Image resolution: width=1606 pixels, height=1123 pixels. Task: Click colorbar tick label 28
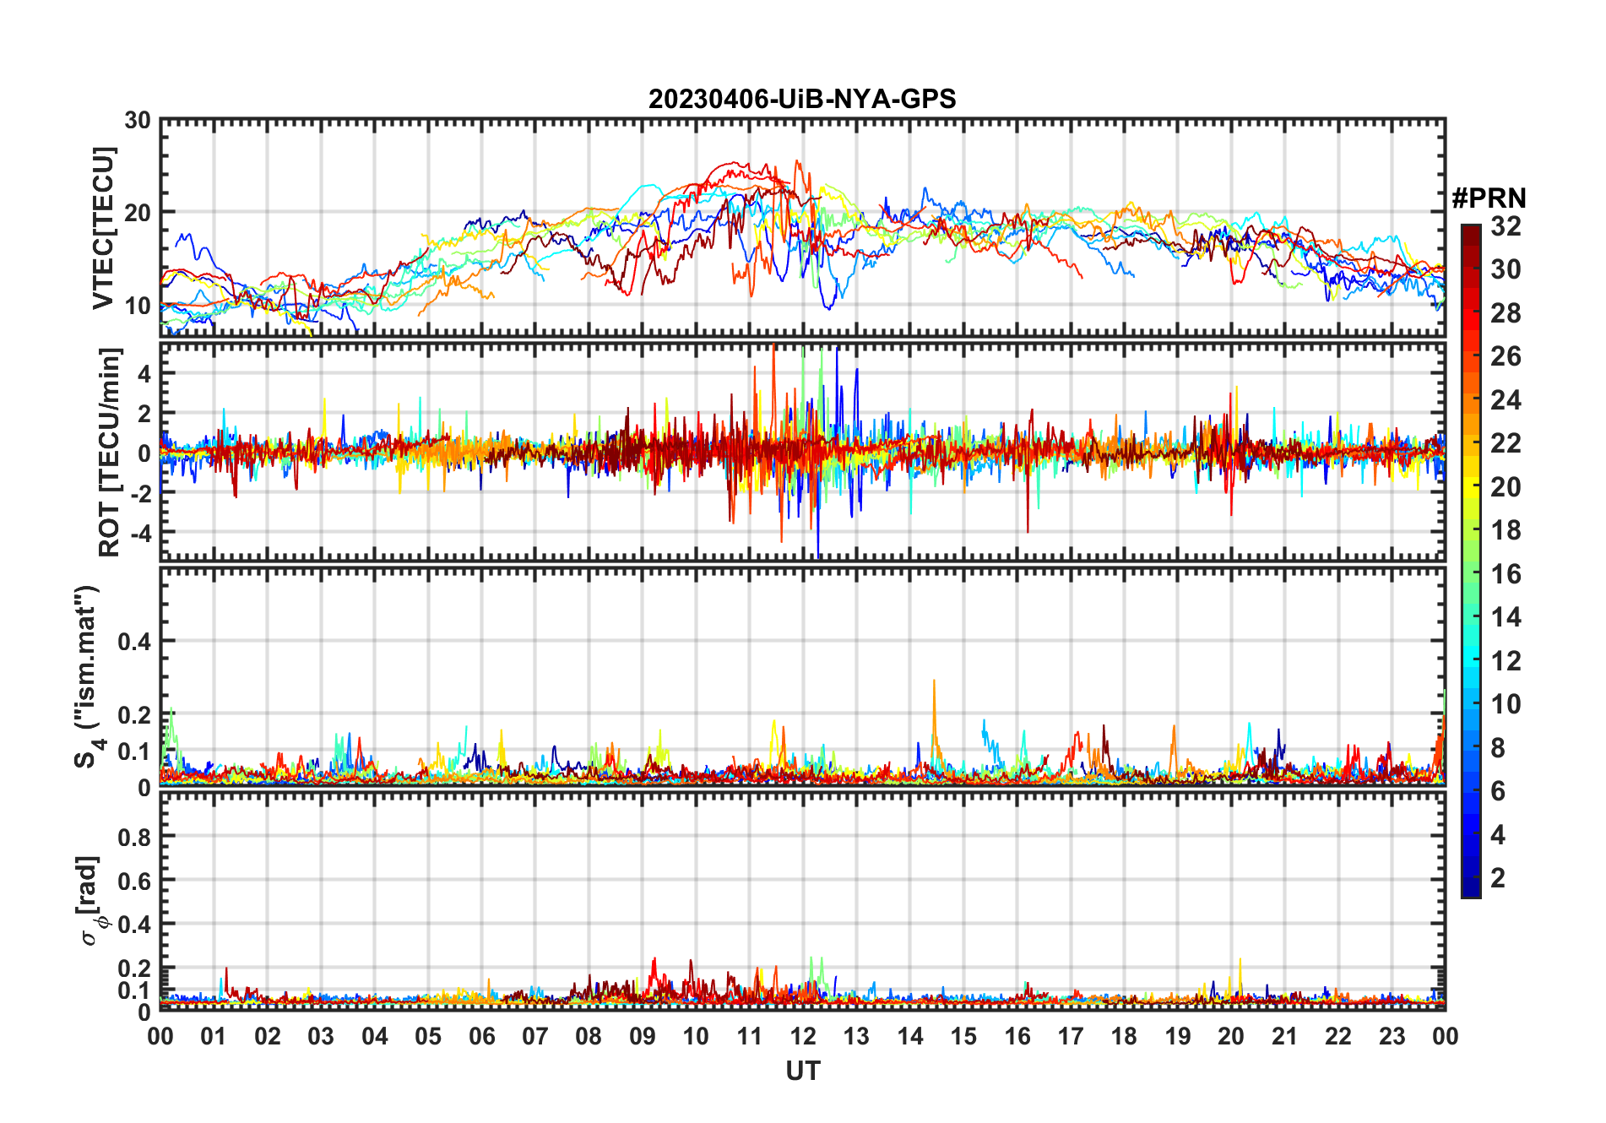click(x=1506, y=313)
